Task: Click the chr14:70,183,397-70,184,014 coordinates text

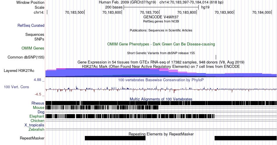Action: tap(191, 2)
